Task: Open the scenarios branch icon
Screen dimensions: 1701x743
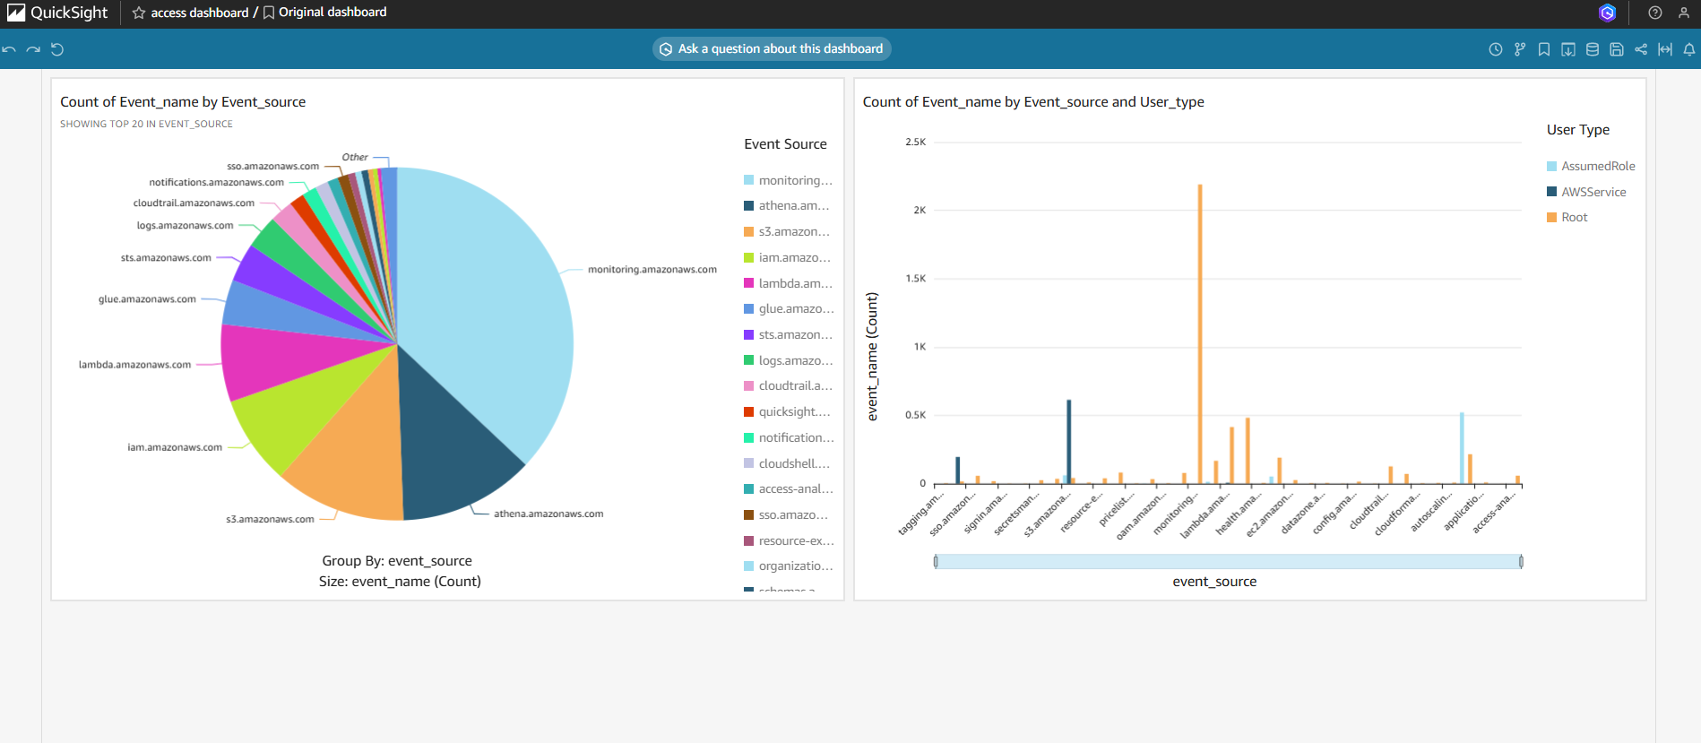Action: pyautogui.click(x=1520, y=49)
